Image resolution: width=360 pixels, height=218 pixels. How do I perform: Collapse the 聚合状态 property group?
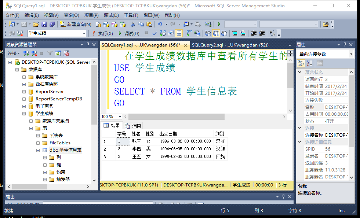[300, 72]
